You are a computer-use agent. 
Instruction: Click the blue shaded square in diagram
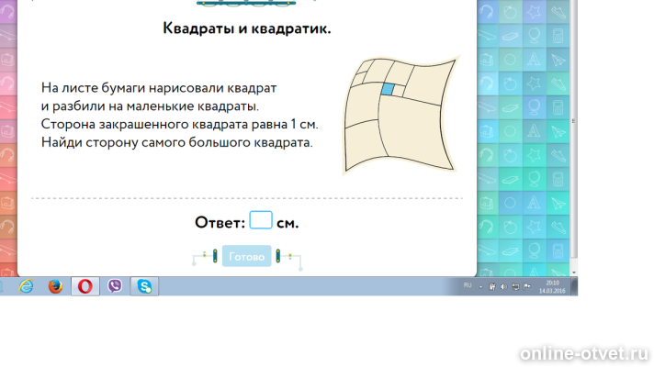(388, 89)
